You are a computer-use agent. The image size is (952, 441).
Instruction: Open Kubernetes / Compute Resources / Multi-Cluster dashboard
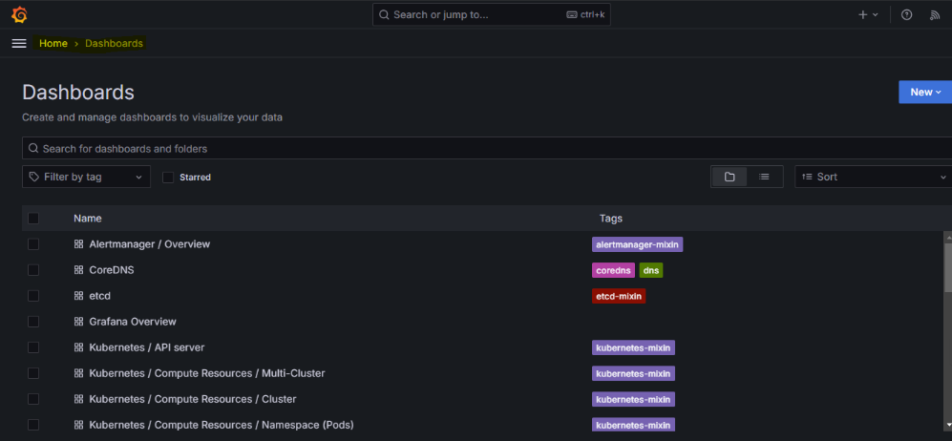207,373
